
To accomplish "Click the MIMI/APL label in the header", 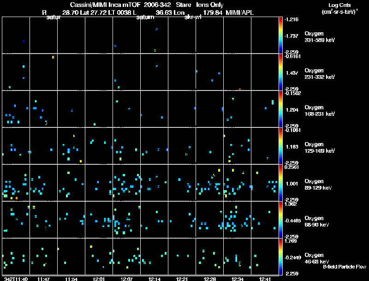I will pyautogui.click(x=239, y=12).
